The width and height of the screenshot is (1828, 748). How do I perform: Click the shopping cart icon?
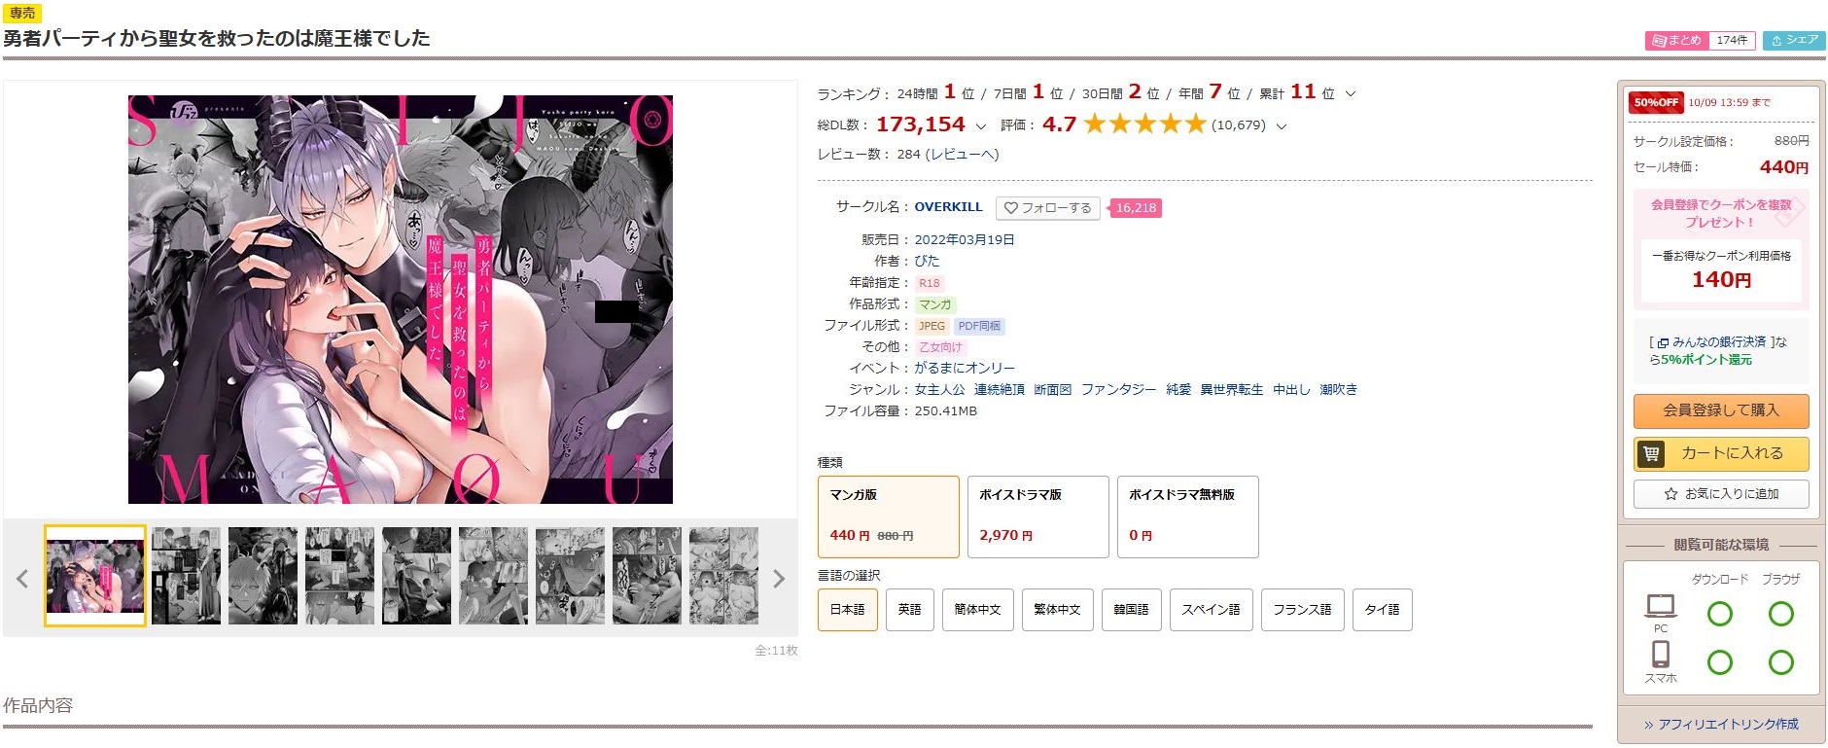[x=1651, y=453]
